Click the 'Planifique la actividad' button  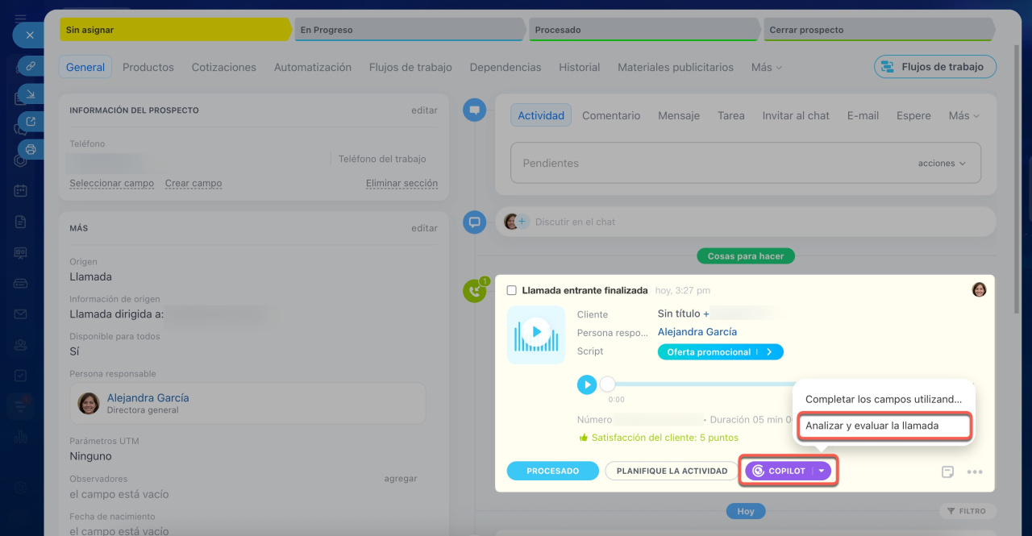[x=672, y=471]
